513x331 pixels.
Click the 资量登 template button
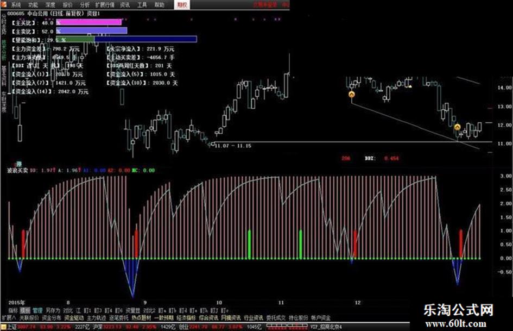[133, 310]
